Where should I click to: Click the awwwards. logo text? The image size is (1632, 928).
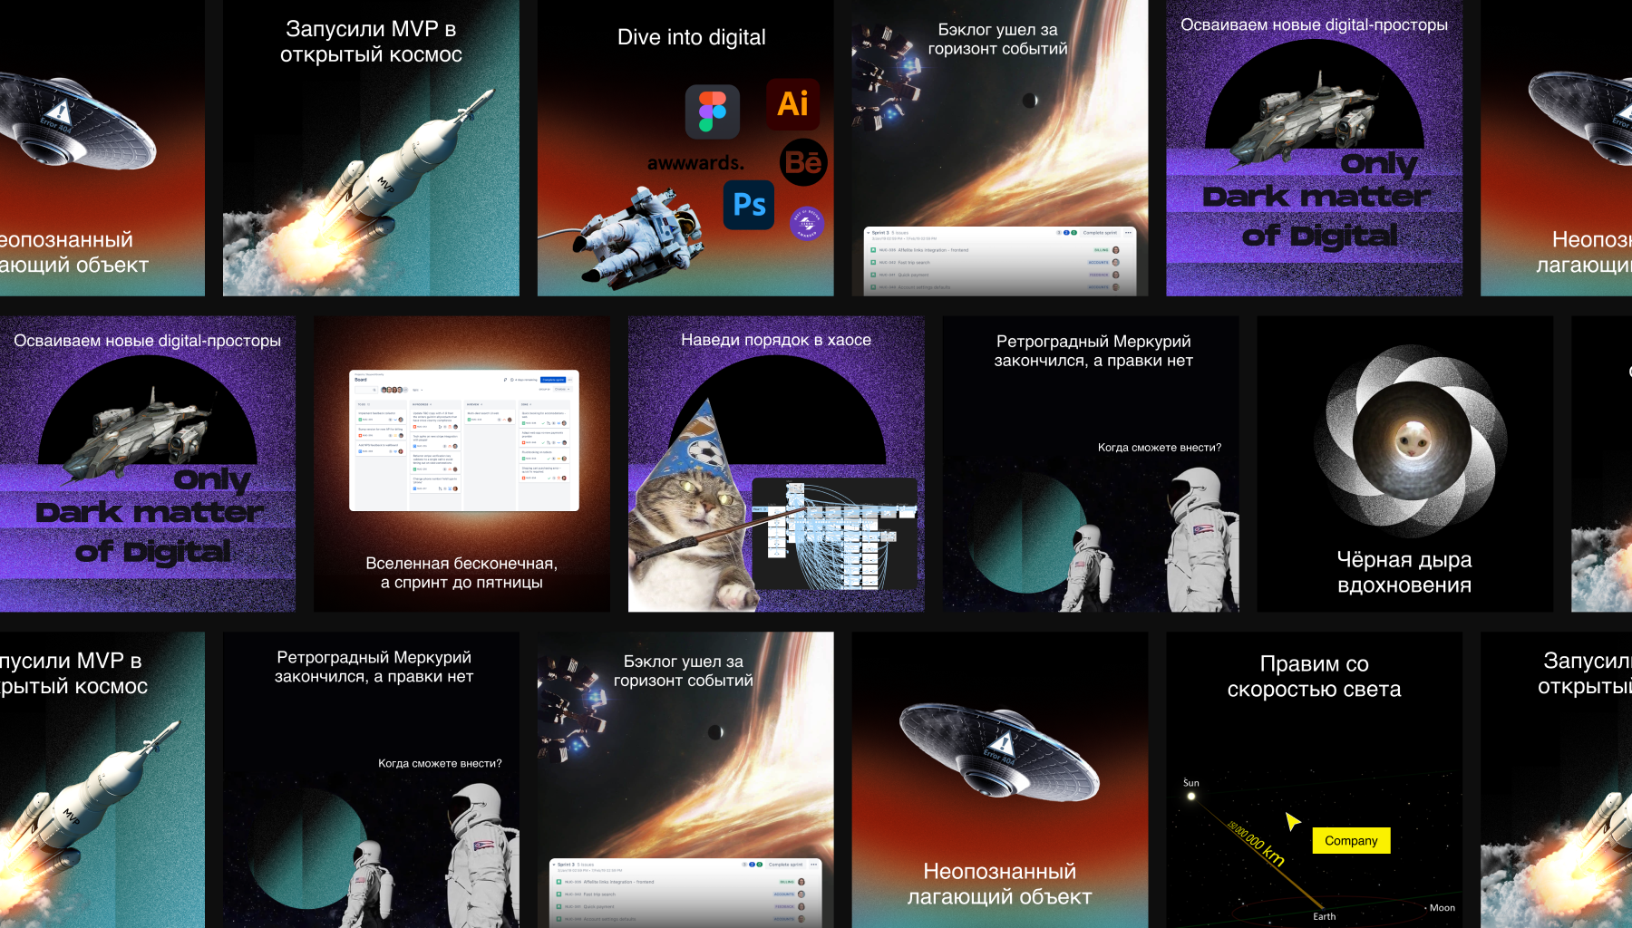[x=695, y=163]
